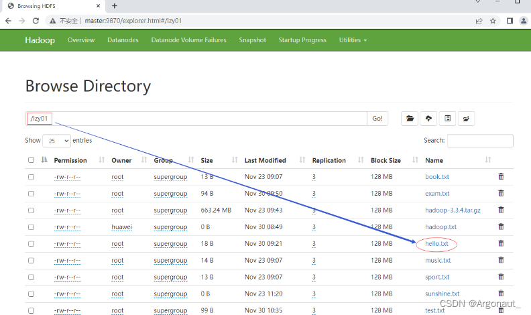Open the hello.txt file link
The width and height of the screenshot is (531, 315).
[436, 244]
